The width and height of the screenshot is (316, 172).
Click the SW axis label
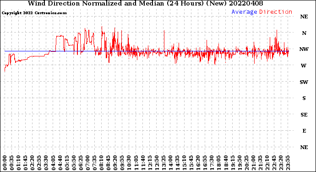pos(304,82)
